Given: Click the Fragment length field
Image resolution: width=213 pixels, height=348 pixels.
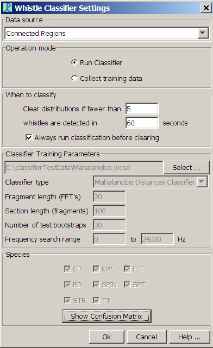Looking at the screenshot, I should pyautogui.click(x=109, y=197).
